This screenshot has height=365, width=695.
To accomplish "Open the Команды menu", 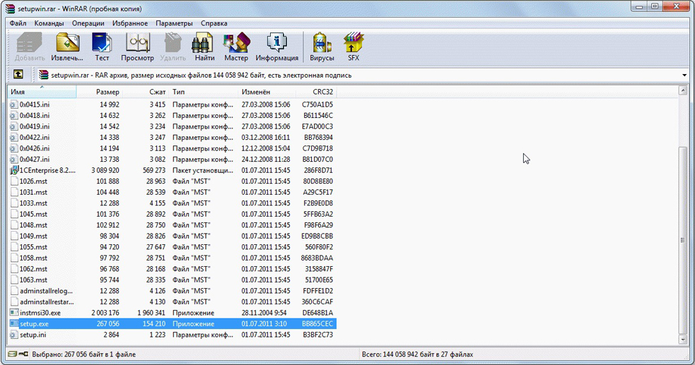I will (49, 23).
